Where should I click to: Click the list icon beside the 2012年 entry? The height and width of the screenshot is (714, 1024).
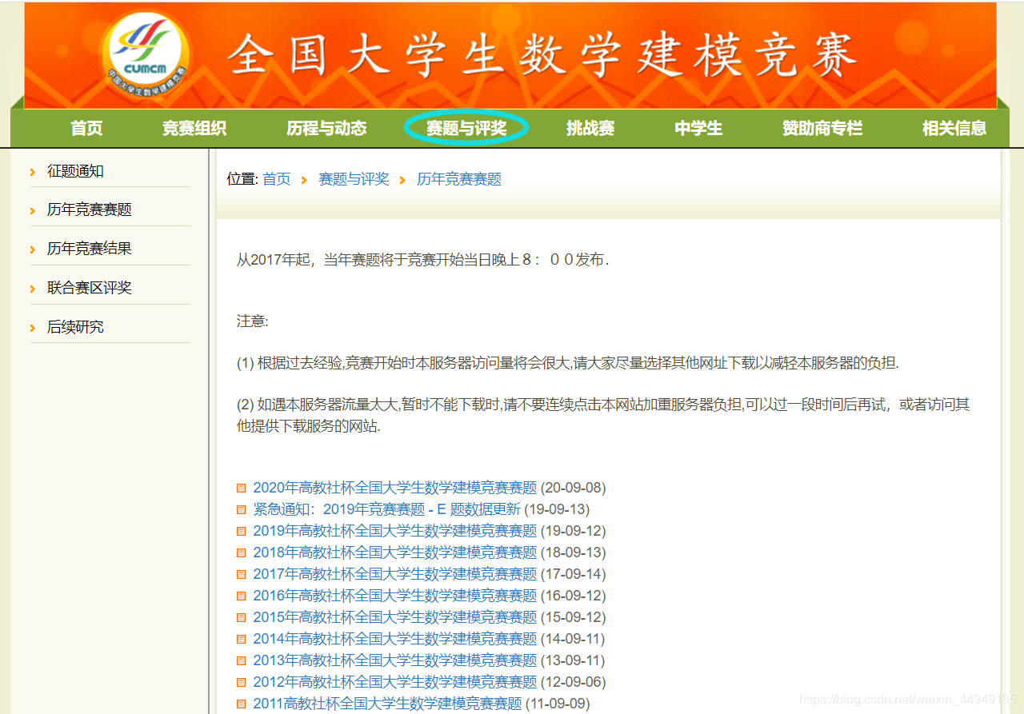click(242, 682)
